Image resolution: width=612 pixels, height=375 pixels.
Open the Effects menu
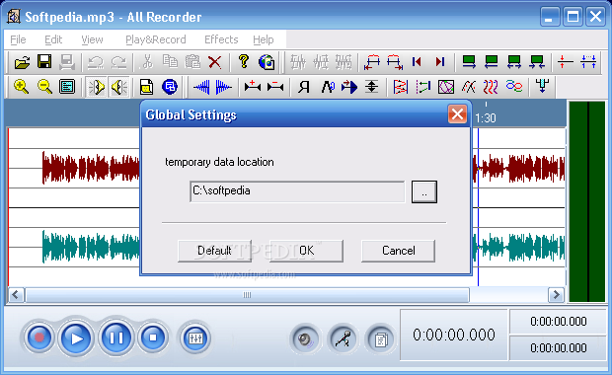coord(221,39)
